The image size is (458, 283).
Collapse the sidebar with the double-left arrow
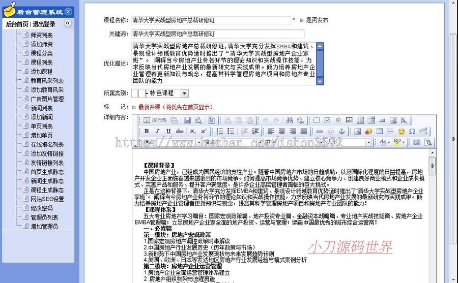(68, 23)
